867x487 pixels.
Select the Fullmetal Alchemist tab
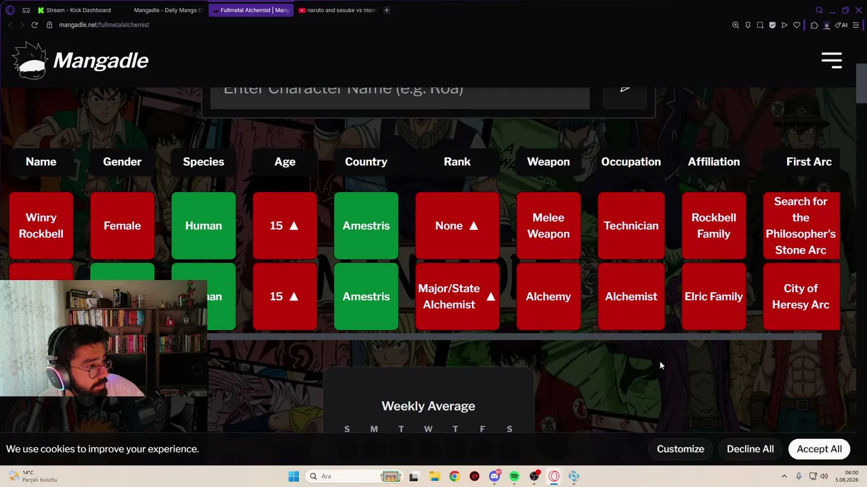coord(251,10)
